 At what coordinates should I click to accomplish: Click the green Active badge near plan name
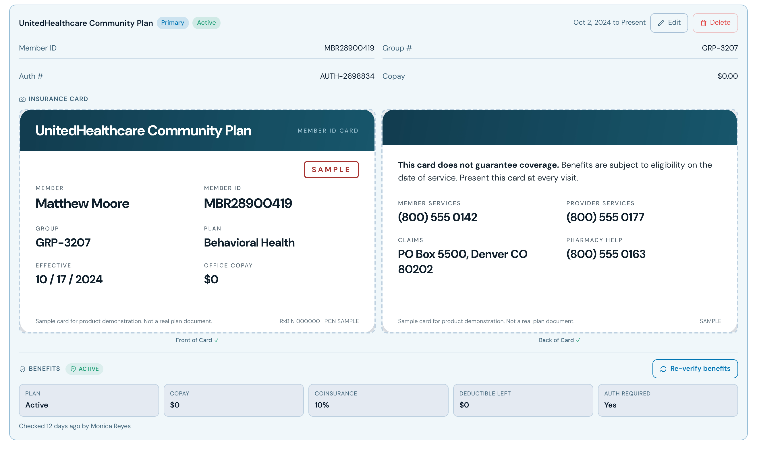tap(206, 23)
